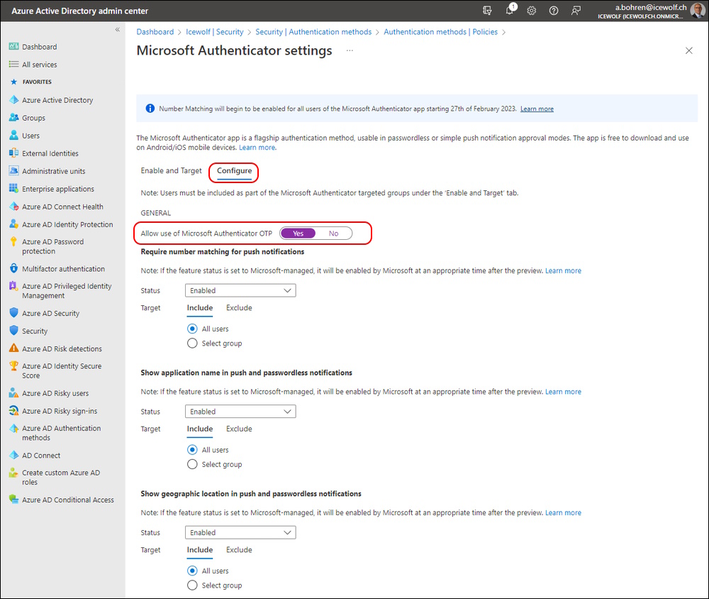The image size is (709, 599).
Task: Open the Enterprise applications grid icon
Action: coord(14,188)
